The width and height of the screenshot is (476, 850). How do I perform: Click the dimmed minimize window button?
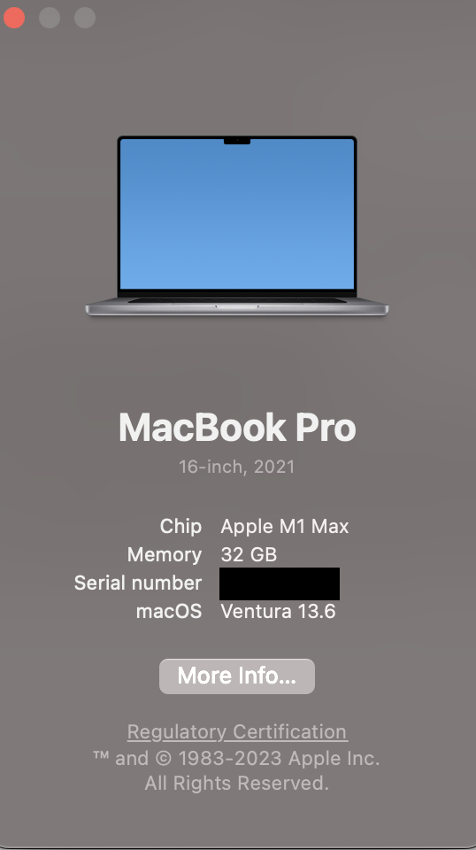[50, 18]
